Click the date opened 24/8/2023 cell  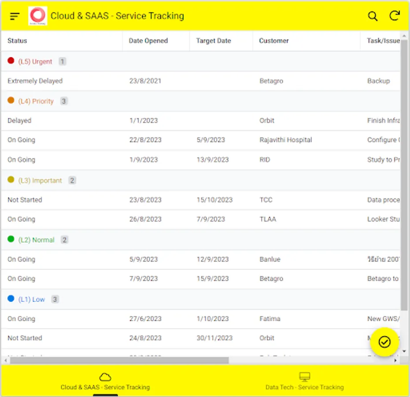point(145,338)
